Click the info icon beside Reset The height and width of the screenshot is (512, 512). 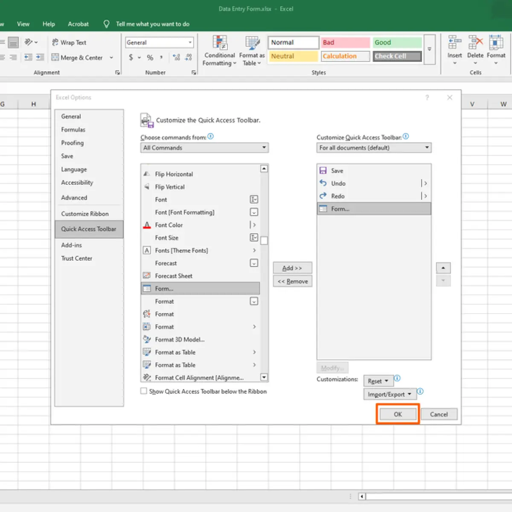(x=397, y=378)
